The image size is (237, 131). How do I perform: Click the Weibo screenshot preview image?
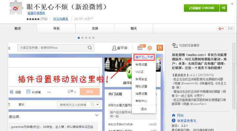[86, 87]
